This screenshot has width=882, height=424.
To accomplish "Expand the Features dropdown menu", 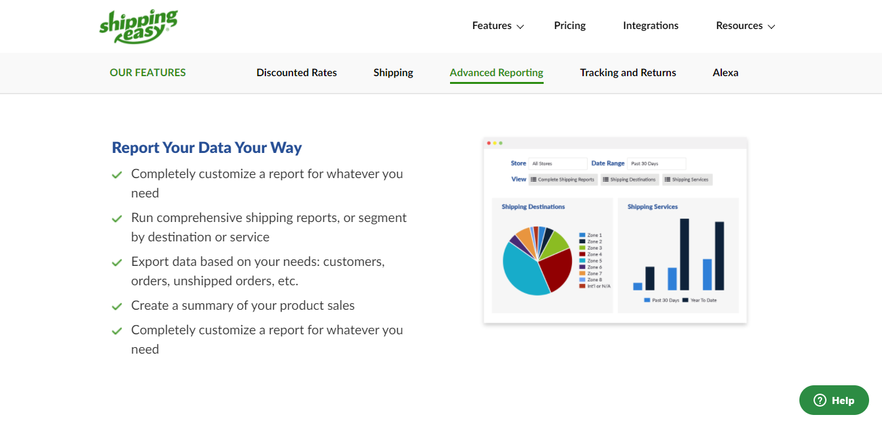I will pos(498,26).
